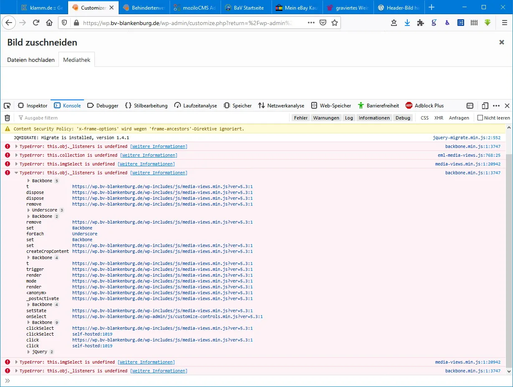Click the tracking protection shield icon
This screenshot has width=513, height=387.
64,23
